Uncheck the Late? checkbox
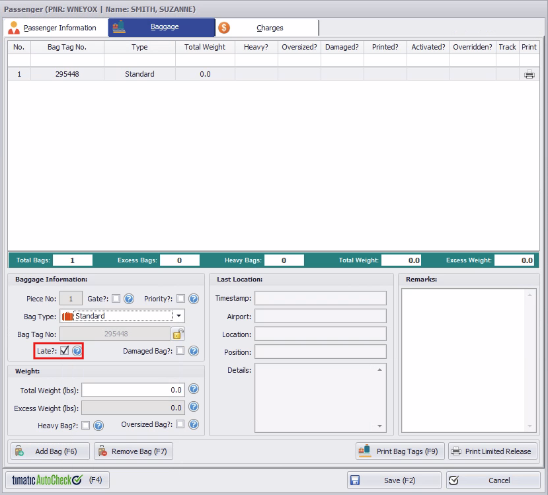This screenshot has height=495, width=548. click(x=64, y=350)
